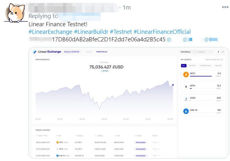The width and height of the screenshot is (230, 161).
Task: Toggle the Hide Zero Balances checkbox
Action: click(x=222, y=59)
